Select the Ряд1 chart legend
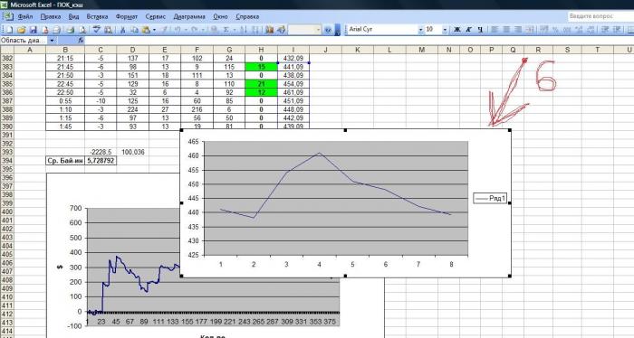 point(490,198)
